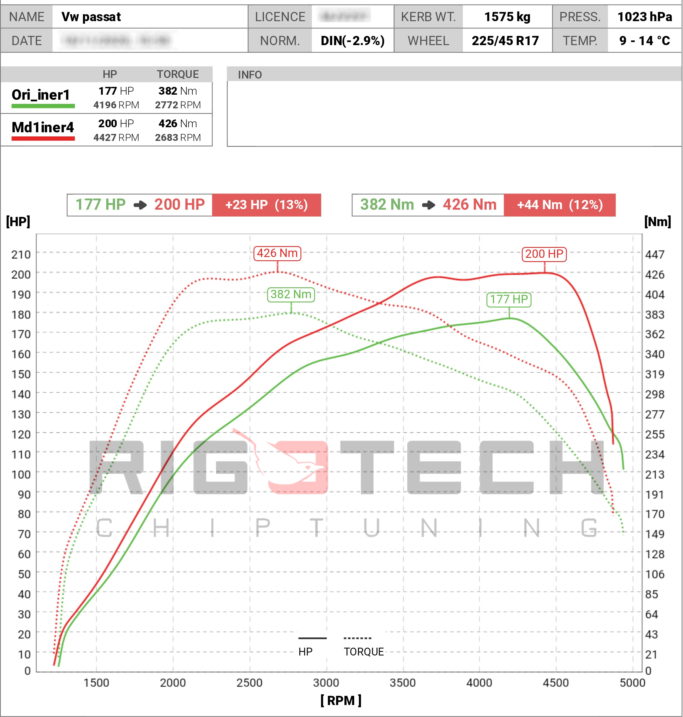683x717 pixels.
Task: Click 382 Nm in the Ori_iner1 table row
Action: click(x=178, y=91)
